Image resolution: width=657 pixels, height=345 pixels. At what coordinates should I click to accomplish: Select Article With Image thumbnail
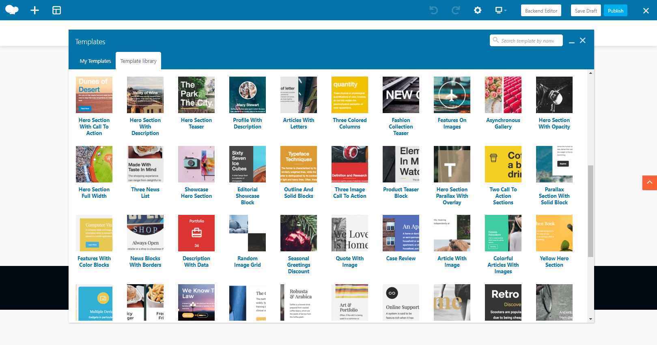point(452,233)
